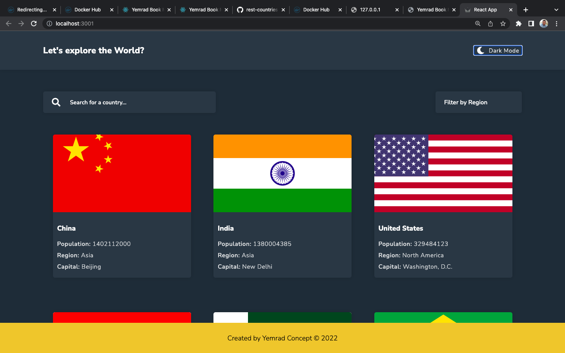Viewport: 565px width, 353px height.
Task: Click the browser forward arrow
Action: 21,24
